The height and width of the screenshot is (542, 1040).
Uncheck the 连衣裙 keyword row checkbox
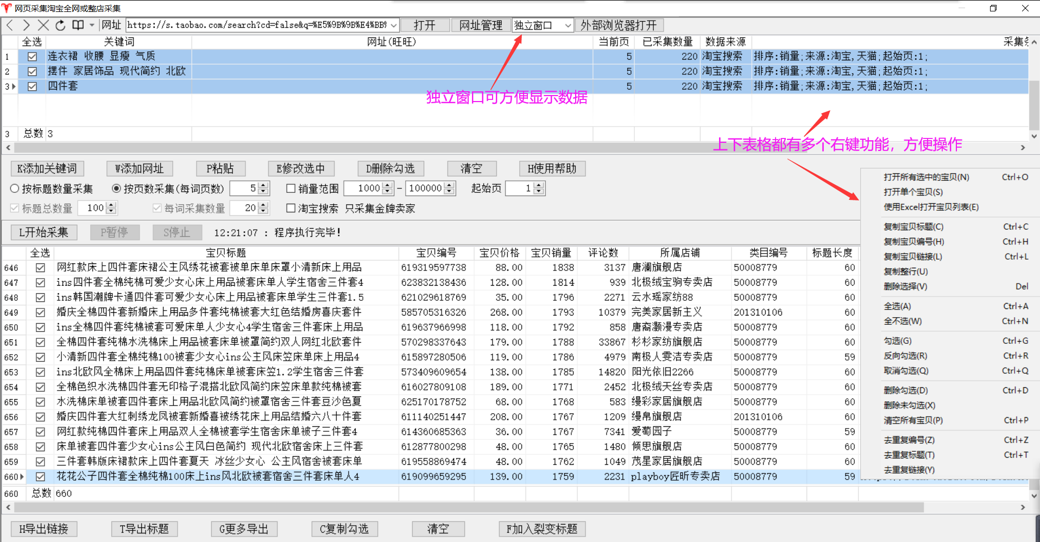pos(33,56)
